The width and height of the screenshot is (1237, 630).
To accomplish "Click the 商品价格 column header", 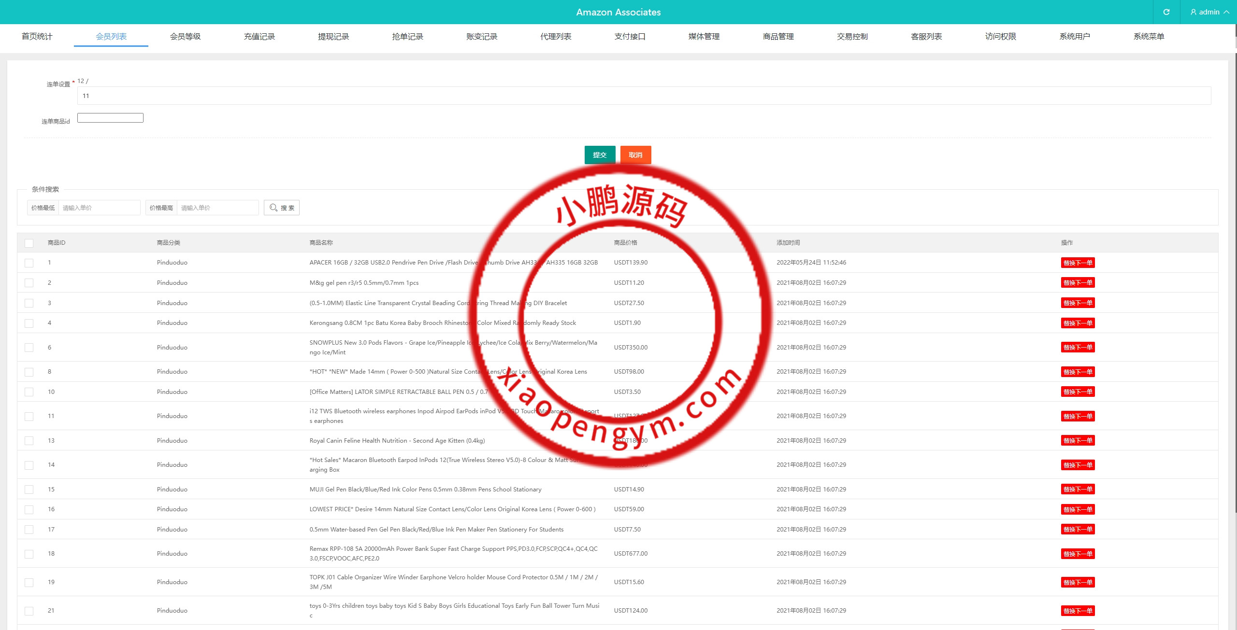I will [625, 243].
